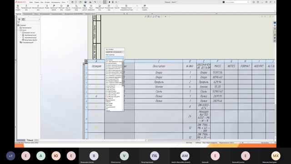Open the FeatureManager tree tab icon

point(19,19)
